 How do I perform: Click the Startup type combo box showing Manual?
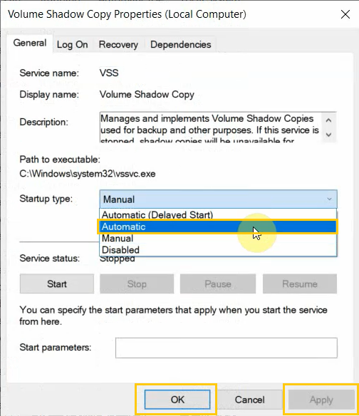click(219, 199)
